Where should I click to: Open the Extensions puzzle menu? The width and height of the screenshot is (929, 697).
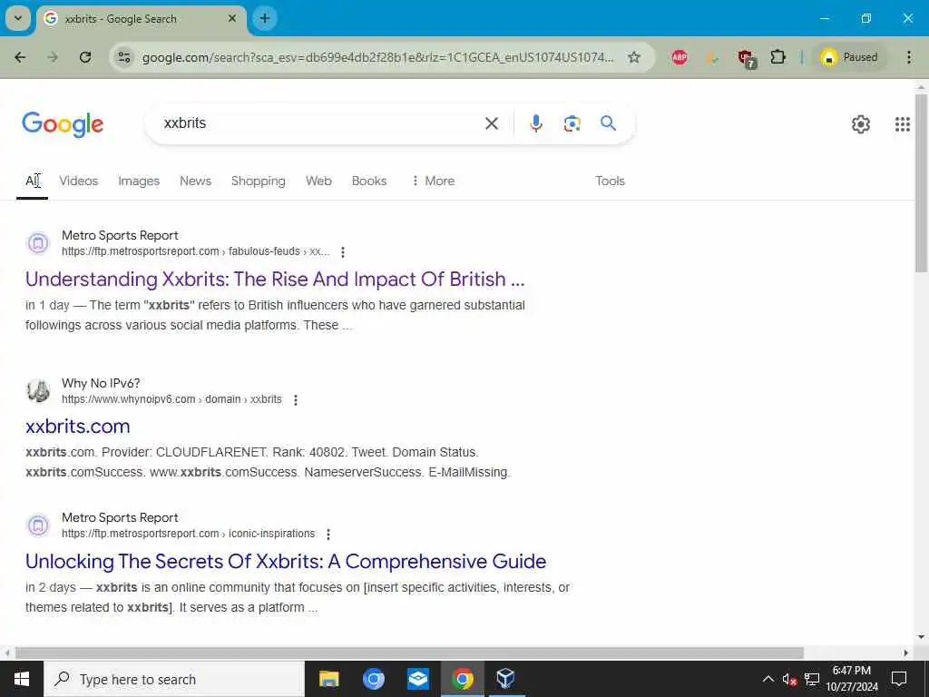[777, 57]
